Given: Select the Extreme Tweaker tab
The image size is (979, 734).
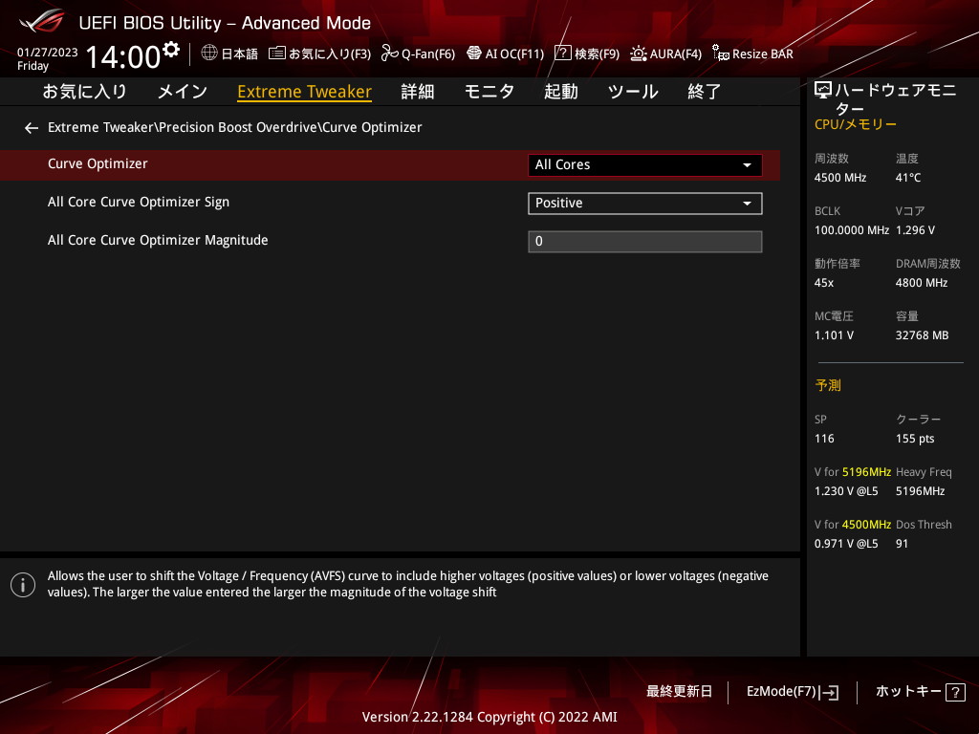Looking at the screenshot, I should click(x=304, y=92).
